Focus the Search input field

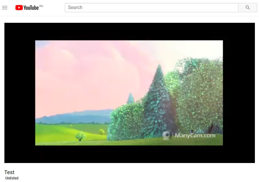click(151, 8)
